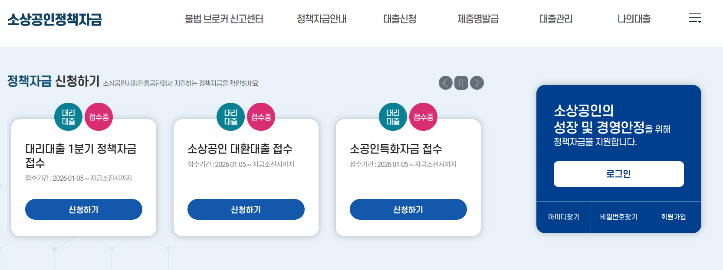This screenshot has height=270, width=723.
Task: Select 제증명발급 in the navigation bar
Action: 477,19
